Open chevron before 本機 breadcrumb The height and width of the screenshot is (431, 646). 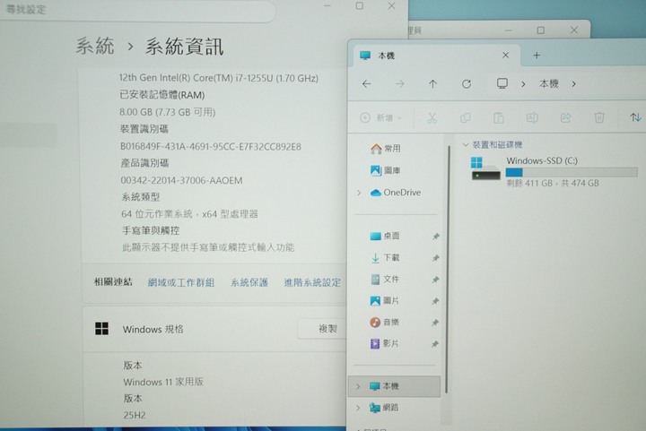523,84
